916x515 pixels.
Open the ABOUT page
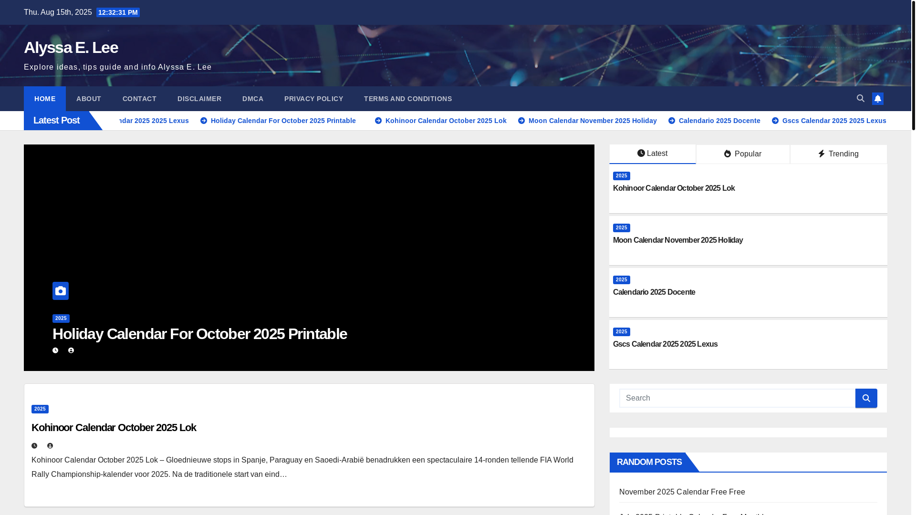click(x=89, y=99)
